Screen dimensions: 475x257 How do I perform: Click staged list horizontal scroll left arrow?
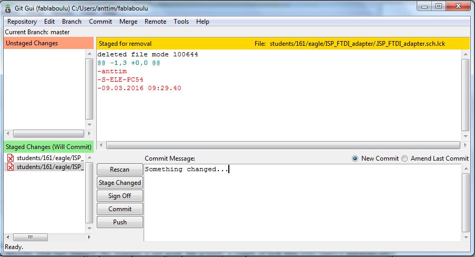tap(8, 237)
